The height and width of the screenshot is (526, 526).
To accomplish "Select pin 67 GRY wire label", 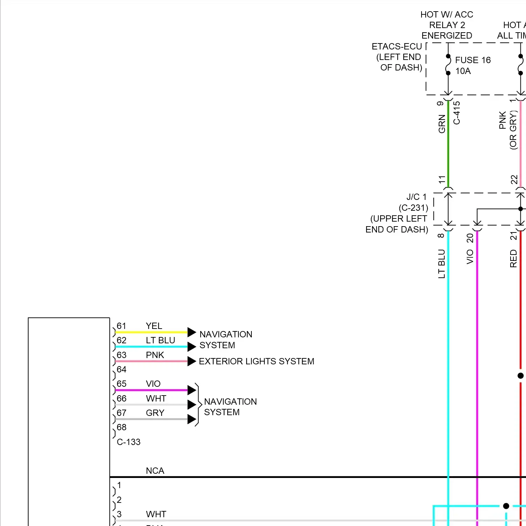I will point(155,413).
